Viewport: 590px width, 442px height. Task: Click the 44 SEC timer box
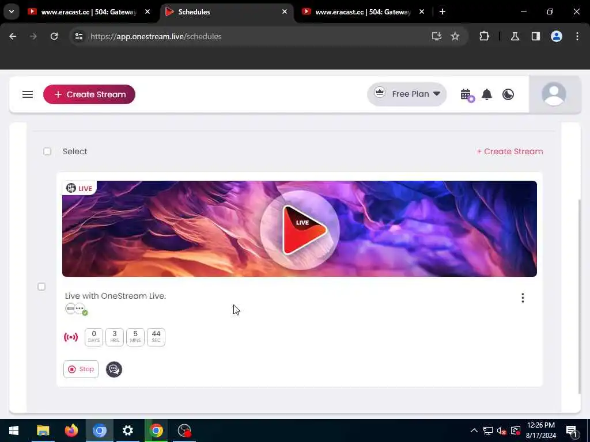[x=156, y=337]
